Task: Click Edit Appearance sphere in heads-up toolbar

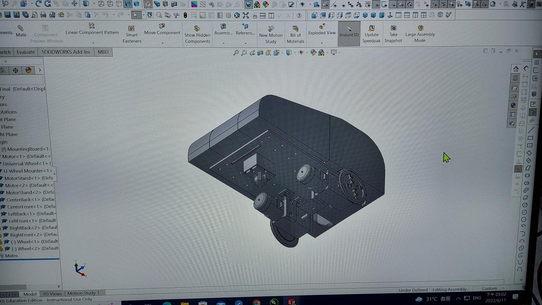Action: point(313,53)
